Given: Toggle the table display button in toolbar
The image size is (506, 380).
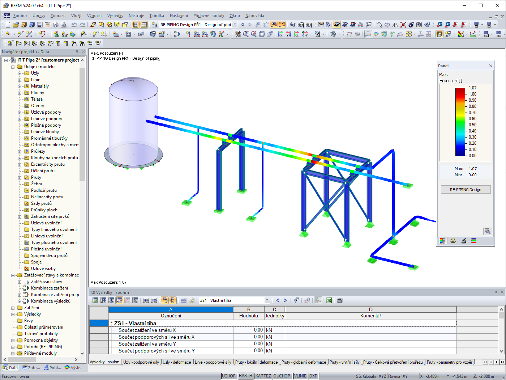Looking at the screenshot, I should click(x=144, y=25).
